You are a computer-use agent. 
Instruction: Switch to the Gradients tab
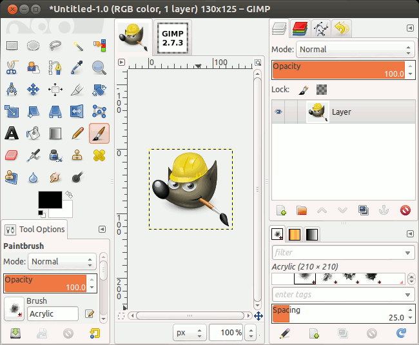click(311, 234)
